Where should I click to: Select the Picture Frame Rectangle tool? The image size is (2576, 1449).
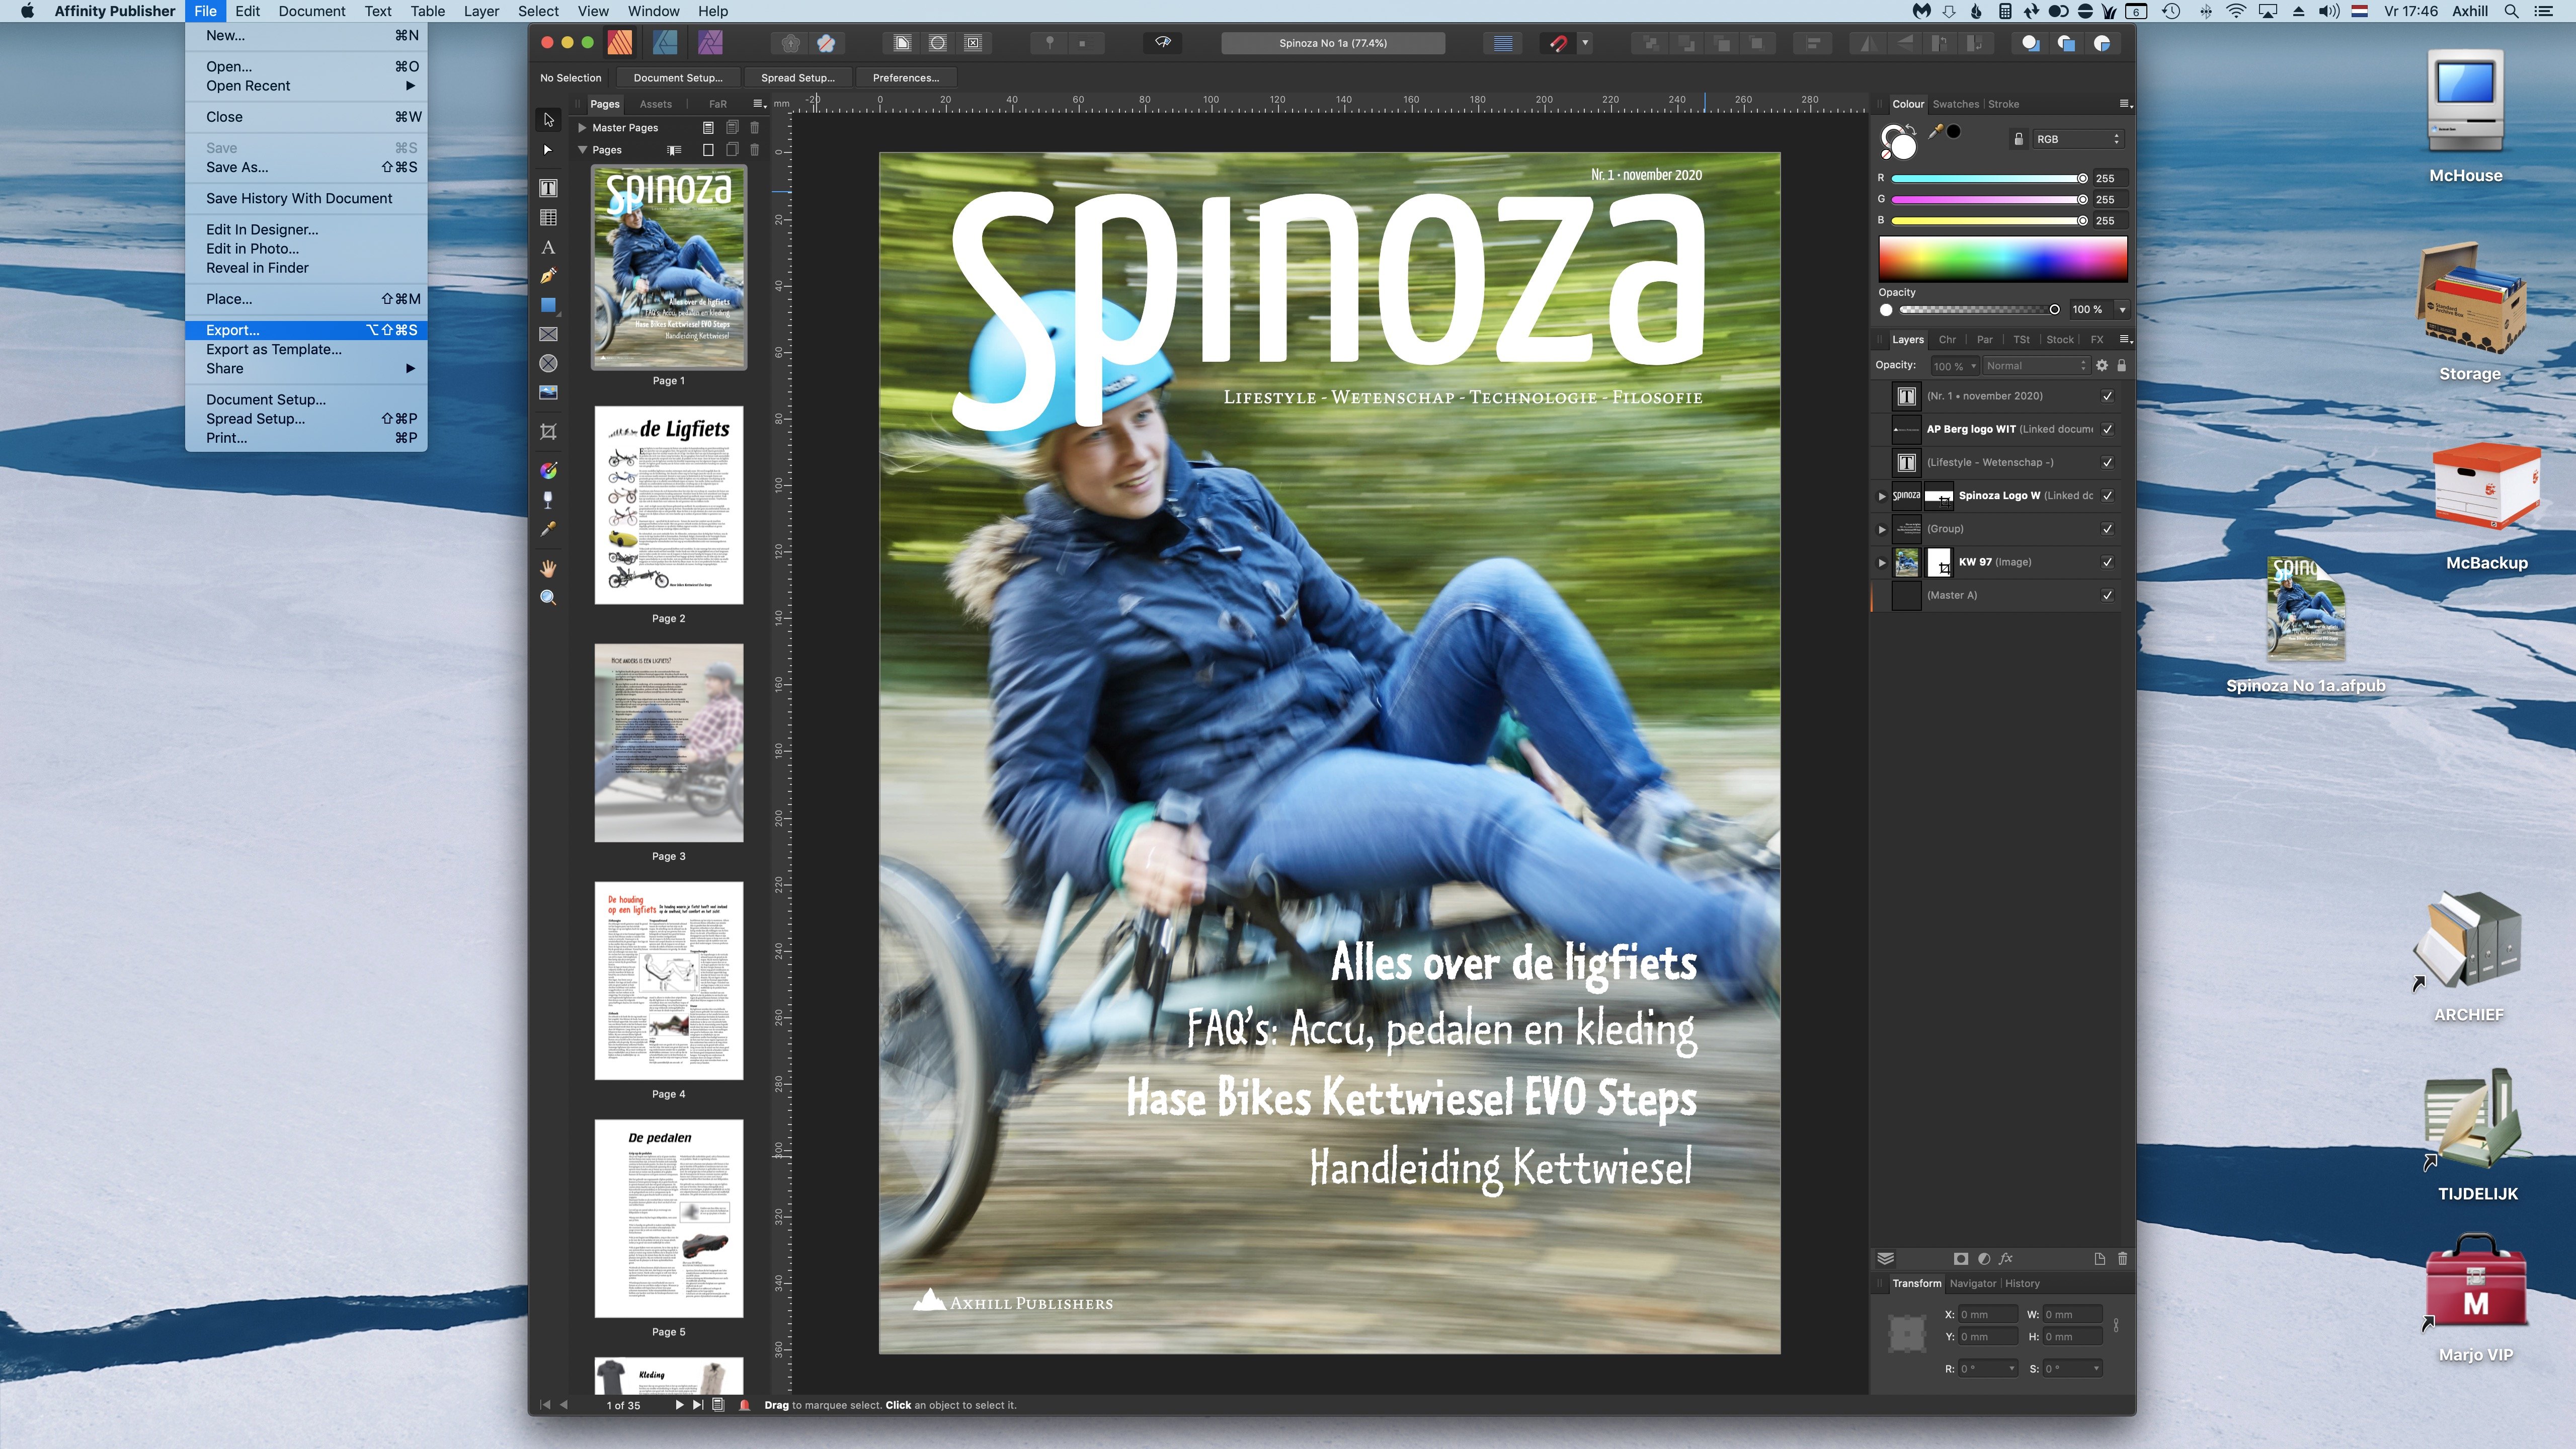[x=548, y=334]
